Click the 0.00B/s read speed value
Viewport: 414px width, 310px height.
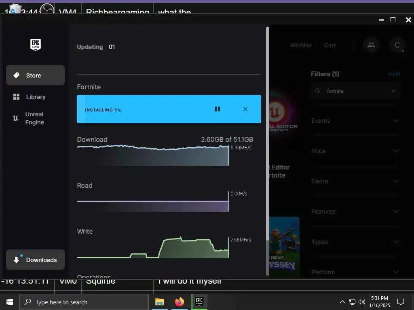[239, 194]
